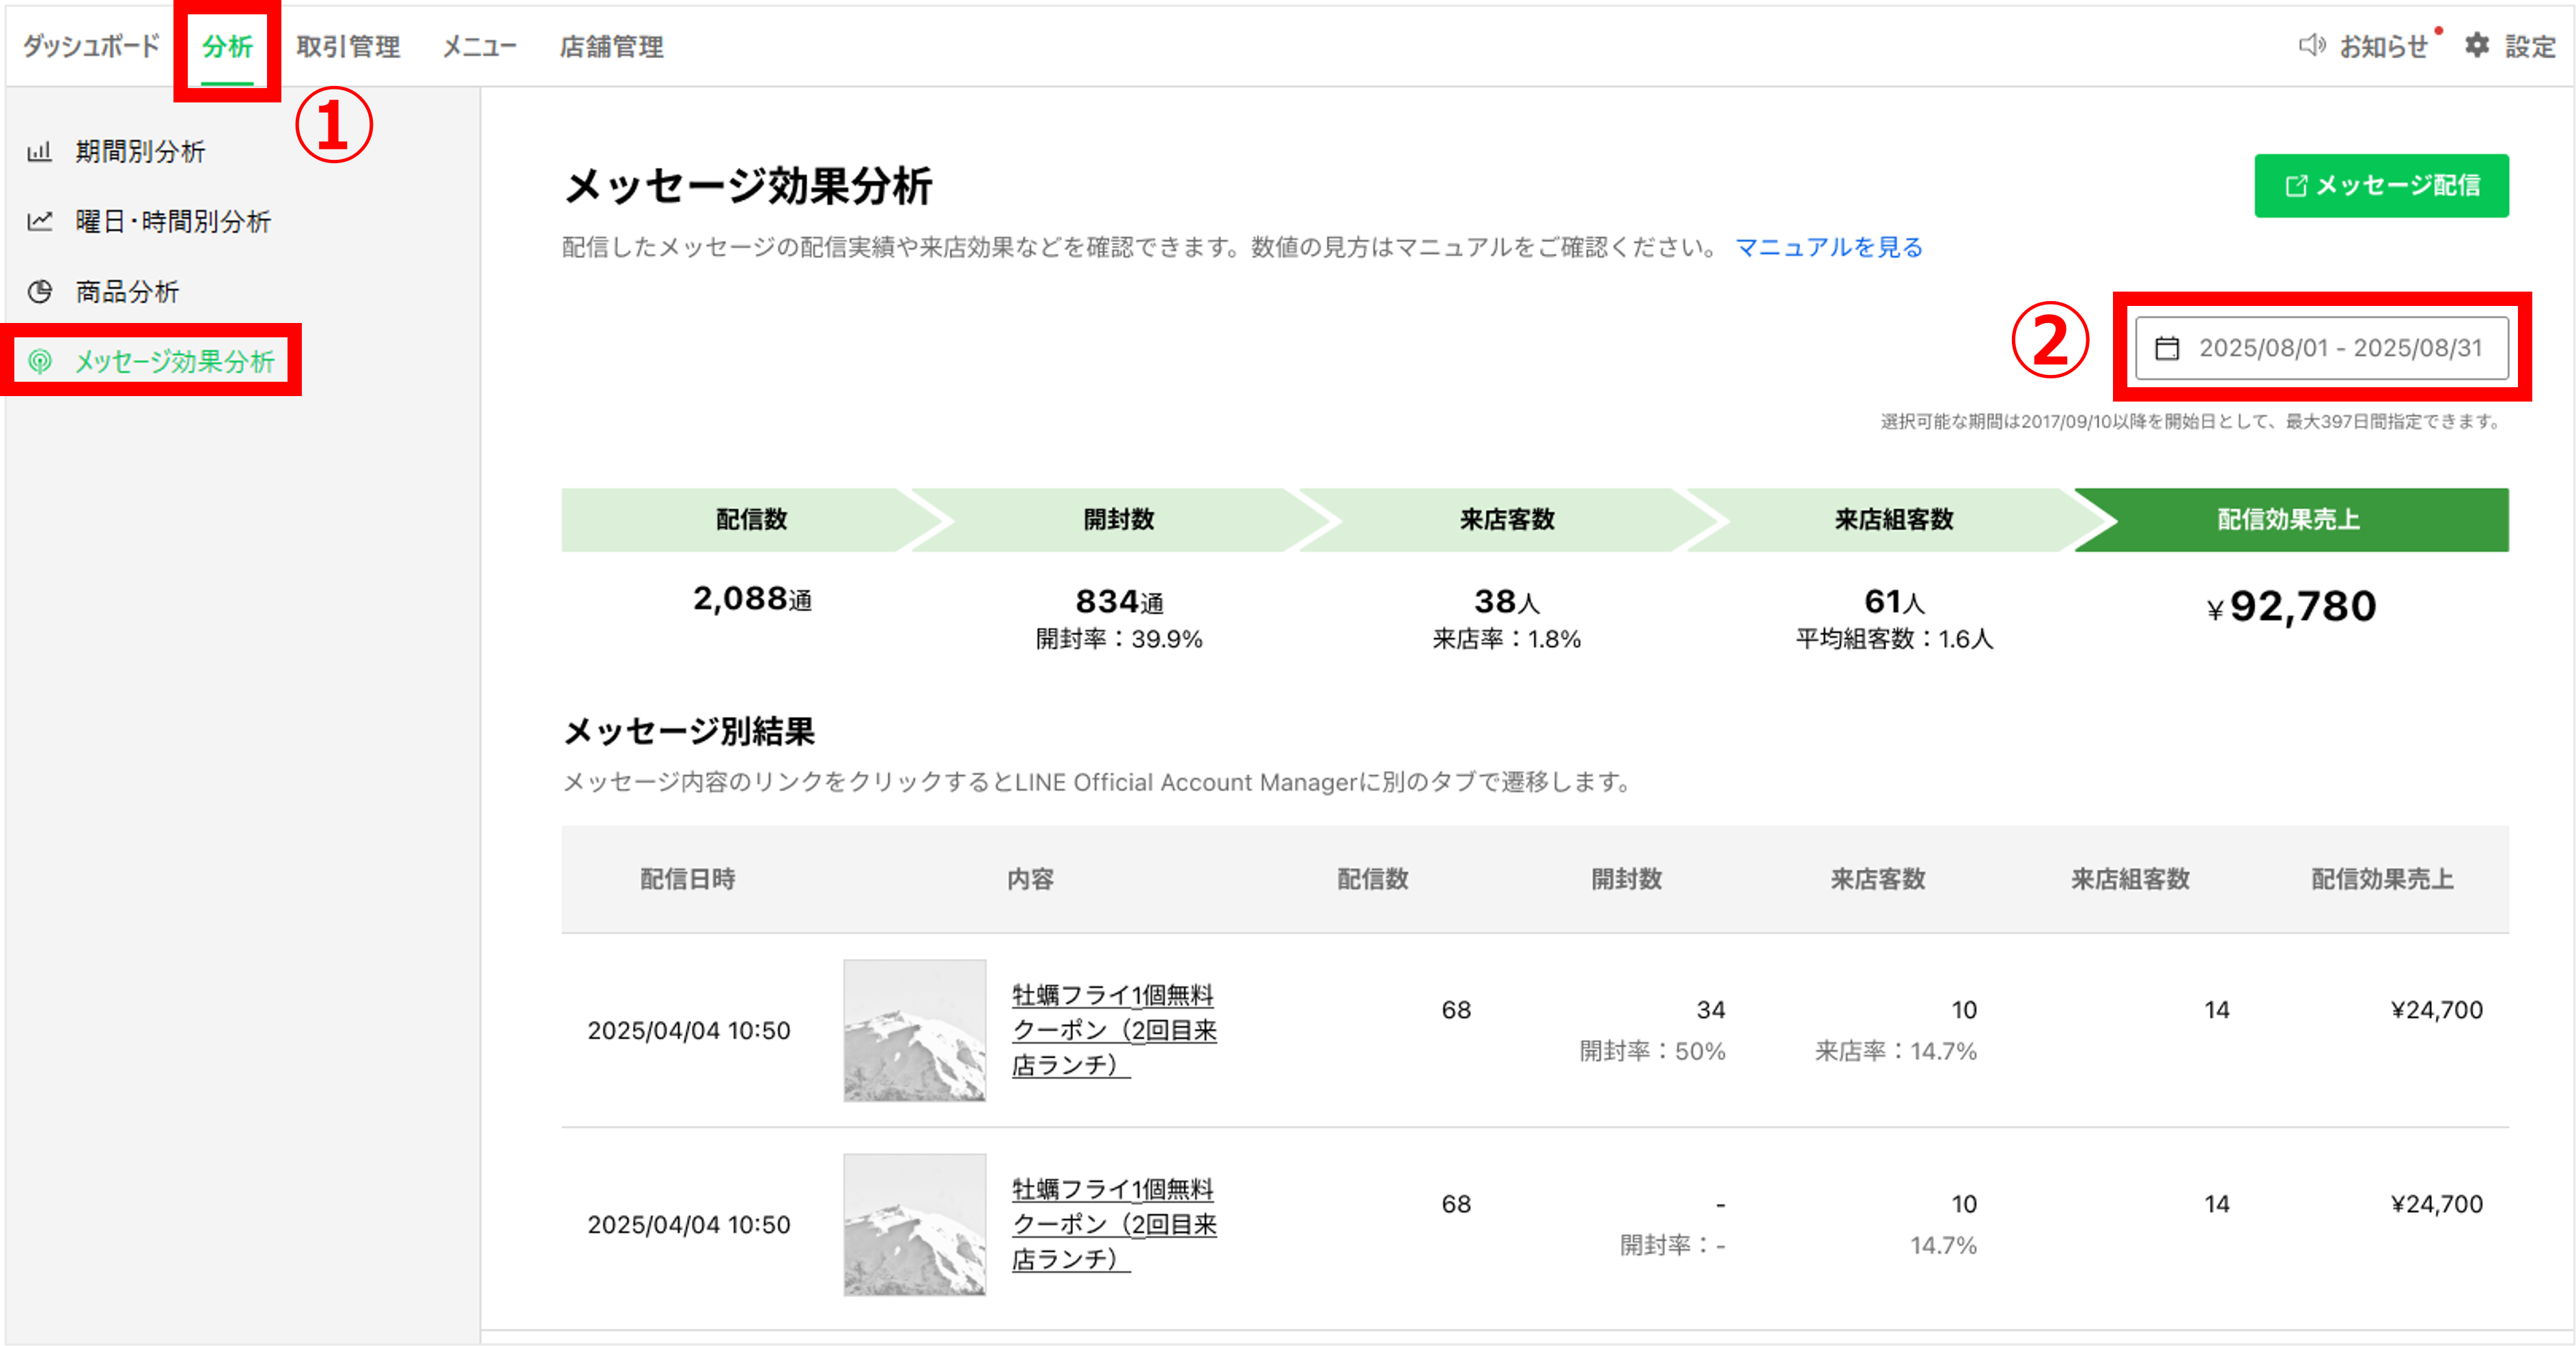Screen dimensions: 2576x1346
Task: Open first row 牡蠣フライ1個無料クーポン link
Action: point(1114,1030)
